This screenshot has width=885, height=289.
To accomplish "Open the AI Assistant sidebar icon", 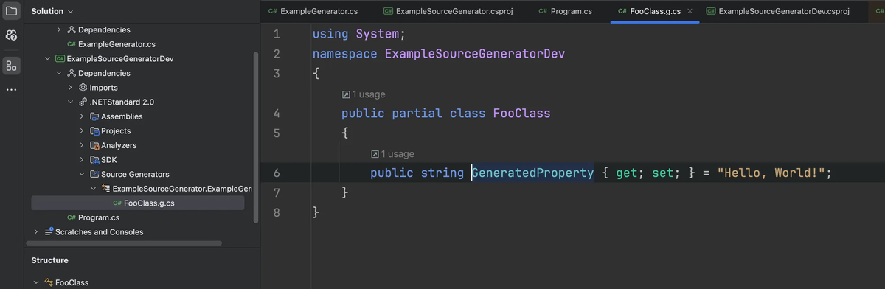I will point(11,35).
